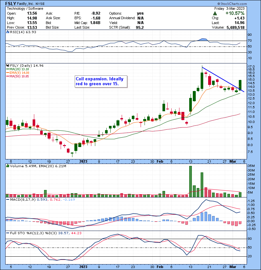Click the 80 stochastic axis label
This screenshot has width=261, height=270.
tap(250, 239)
